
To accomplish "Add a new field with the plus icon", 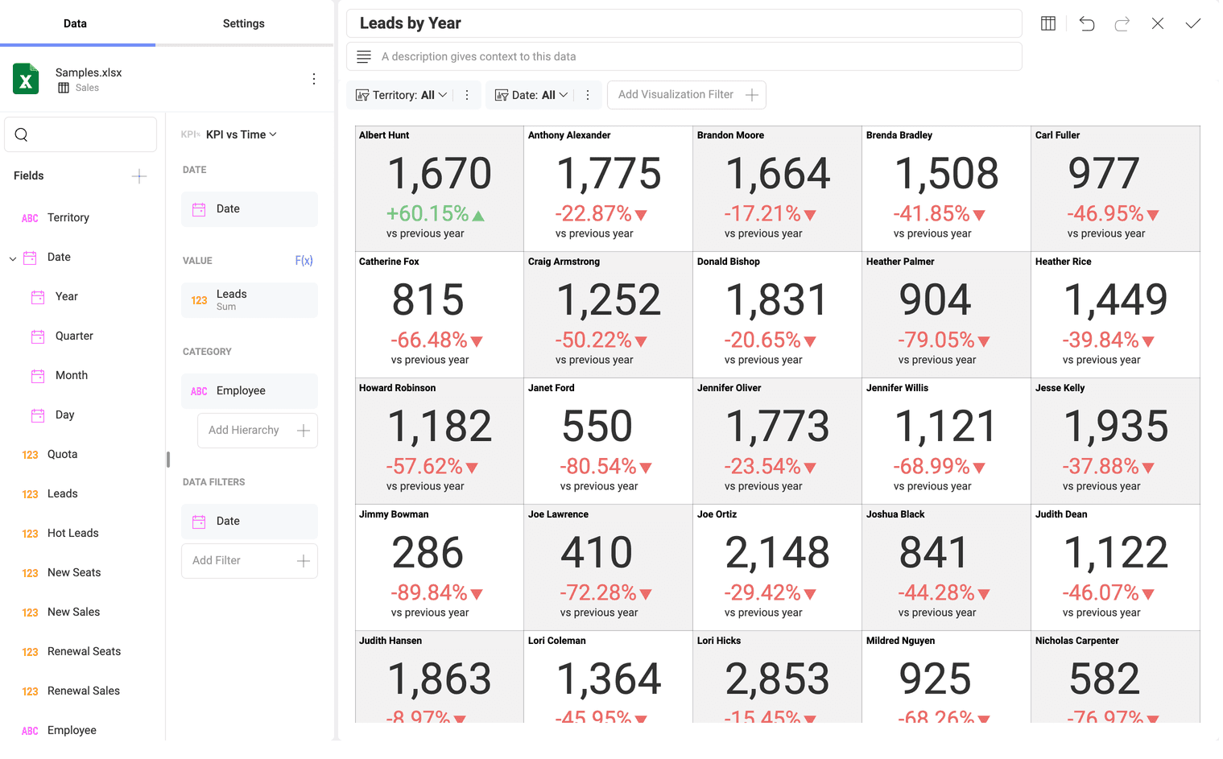I will pos(139,176).
